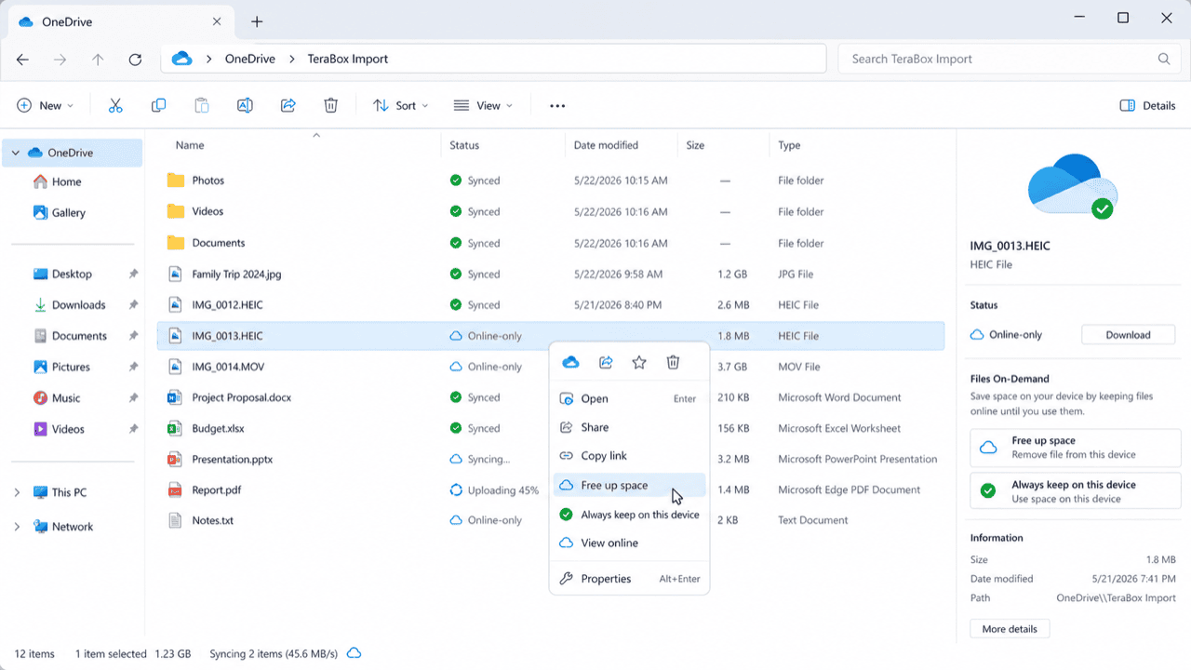Choose Copy link from context menu
The height and width of the screenshot is (670, 1191).
tap(629, 456)
